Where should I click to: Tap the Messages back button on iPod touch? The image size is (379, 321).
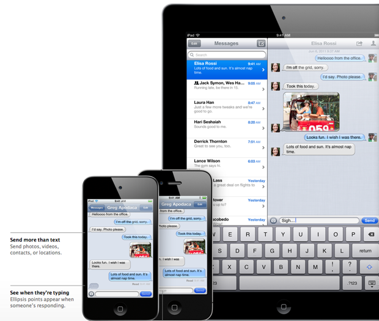(96, 208)
